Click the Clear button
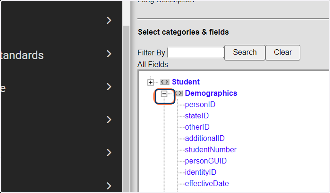 click(x=283, y=53)
